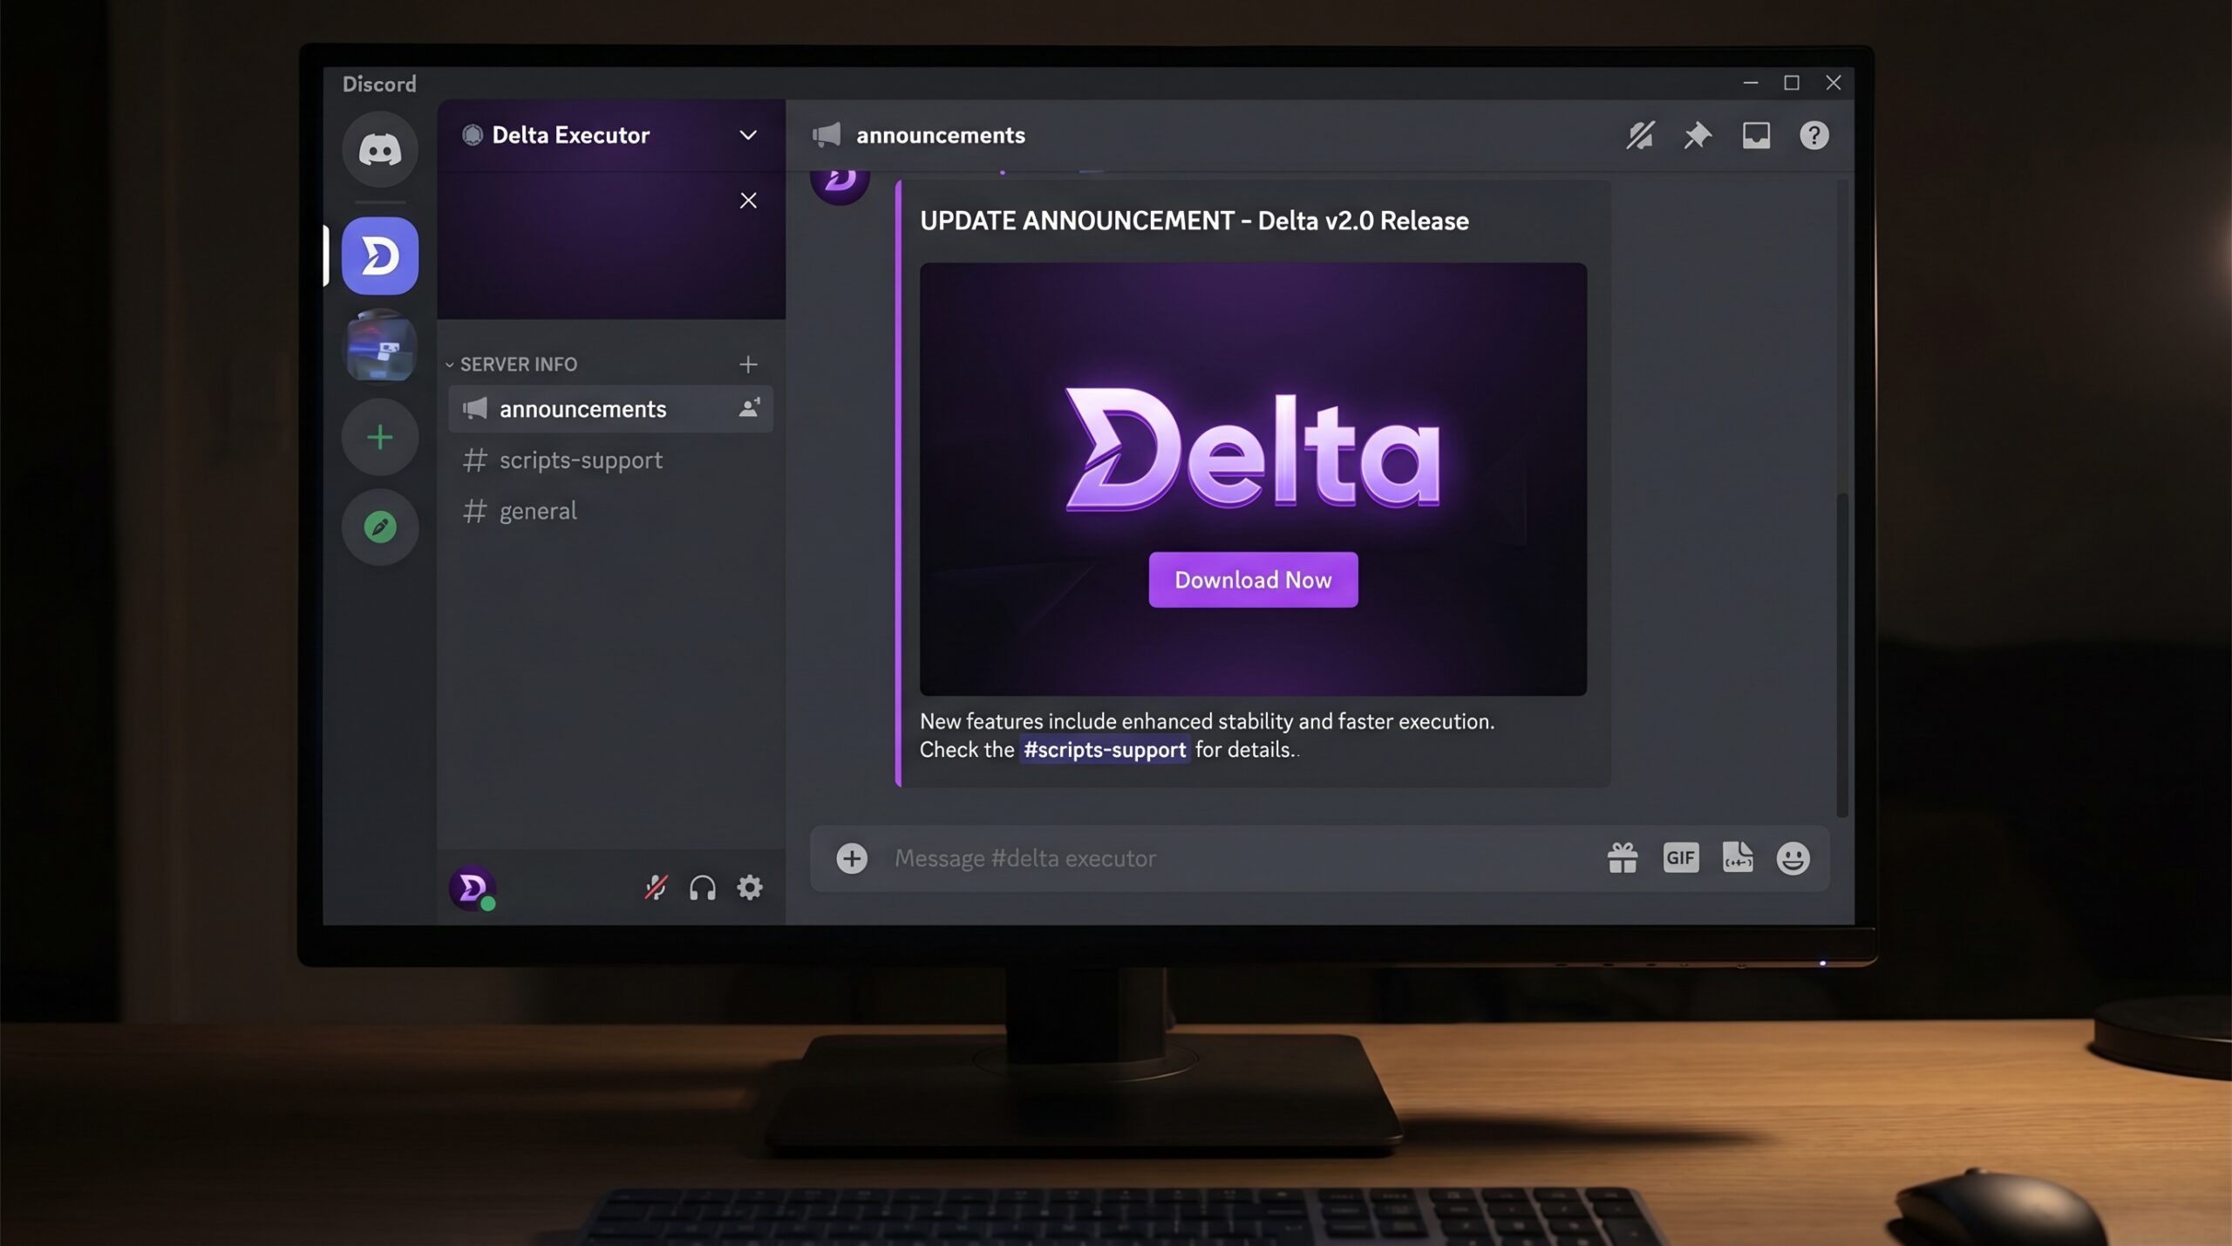This screenshot has width=2232, height=1246.
Task: Open the second server below Delta
Action: [x=379, y=346]
